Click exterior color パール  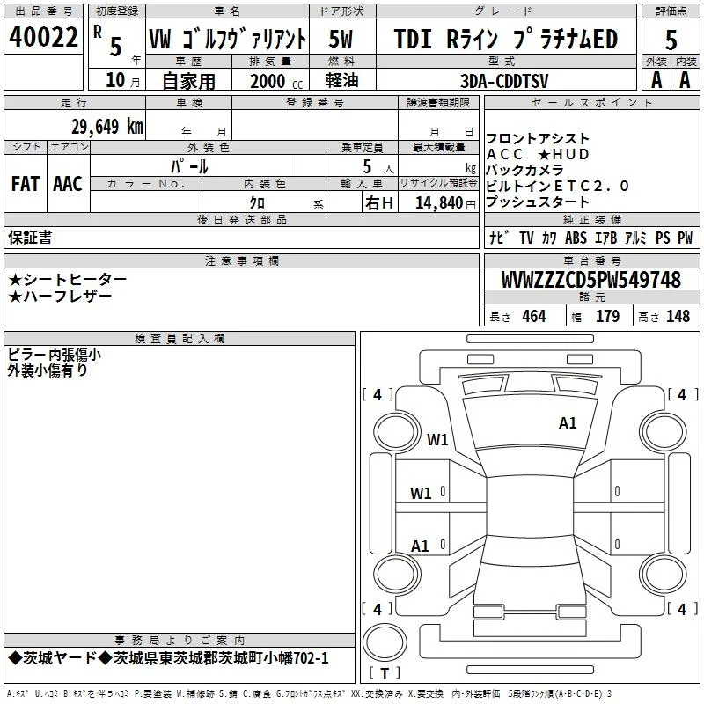[x=189, y=166]
